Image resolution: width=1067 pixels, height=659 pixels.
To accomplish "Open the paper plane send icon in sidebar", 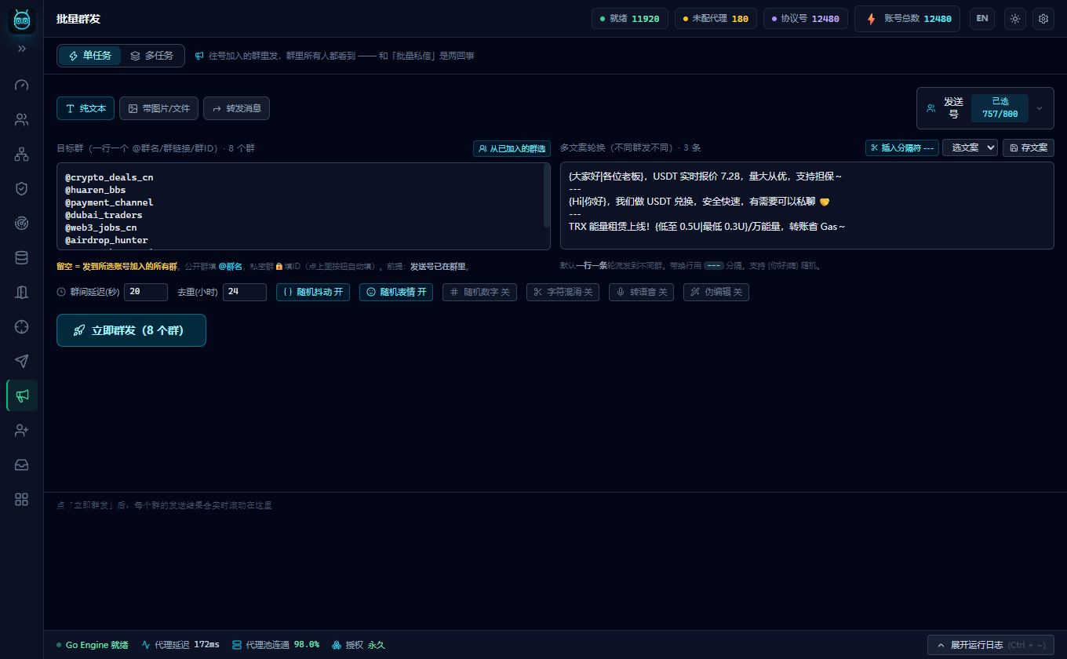I will 22,361.
